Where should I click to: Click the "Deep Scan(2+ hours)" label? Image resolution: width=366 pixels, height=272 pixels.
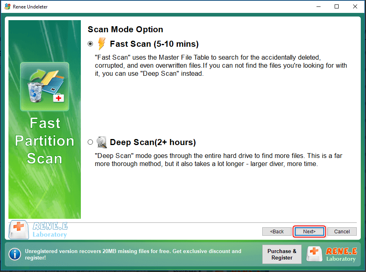point(152,142)
